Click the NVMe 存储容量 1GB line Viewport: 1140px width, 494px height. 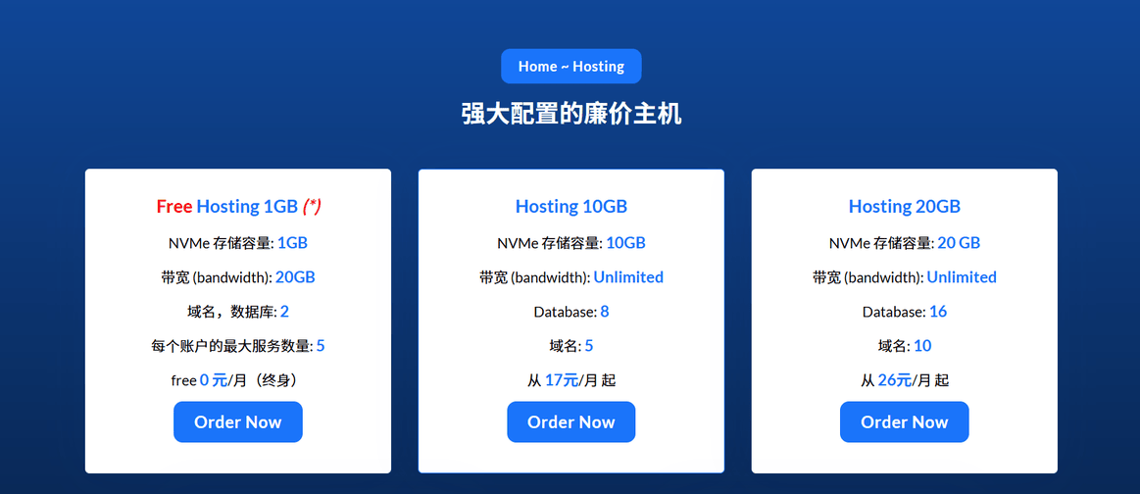[238, 243]
